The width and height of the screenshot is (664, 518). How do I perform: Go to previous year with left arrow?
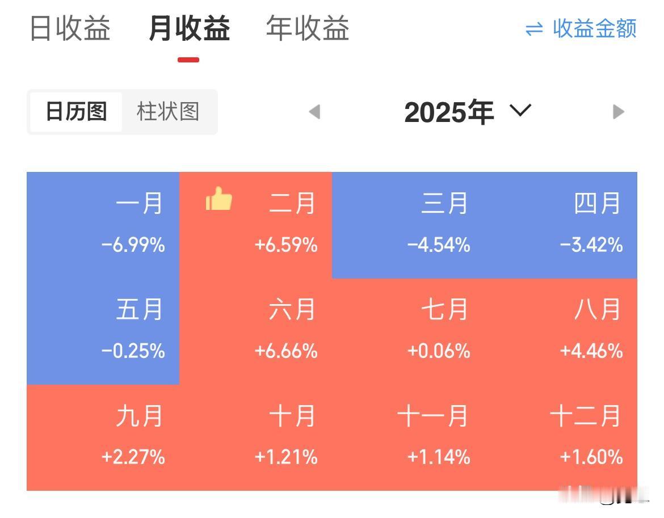click(314, 112)
